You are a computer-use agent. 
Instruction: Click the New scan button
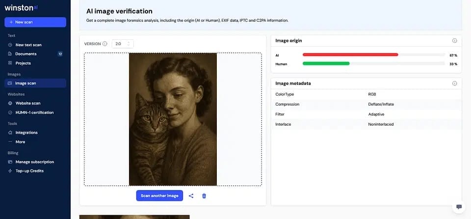coord(35,22)
